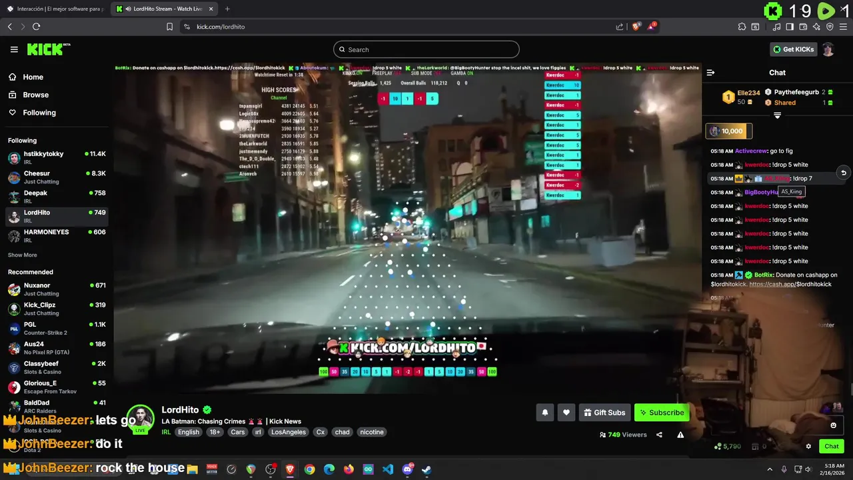Open Glorious_E recommended channel
The image size is (853, 480).
click(x=57, y=387)
